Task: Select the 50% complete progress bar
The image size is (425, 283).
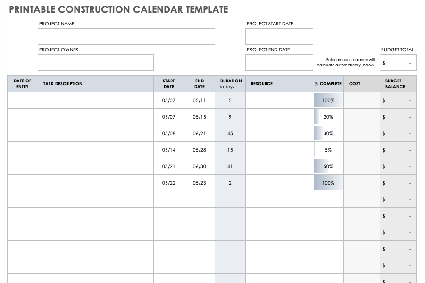Action: click(x=328, y=166)
